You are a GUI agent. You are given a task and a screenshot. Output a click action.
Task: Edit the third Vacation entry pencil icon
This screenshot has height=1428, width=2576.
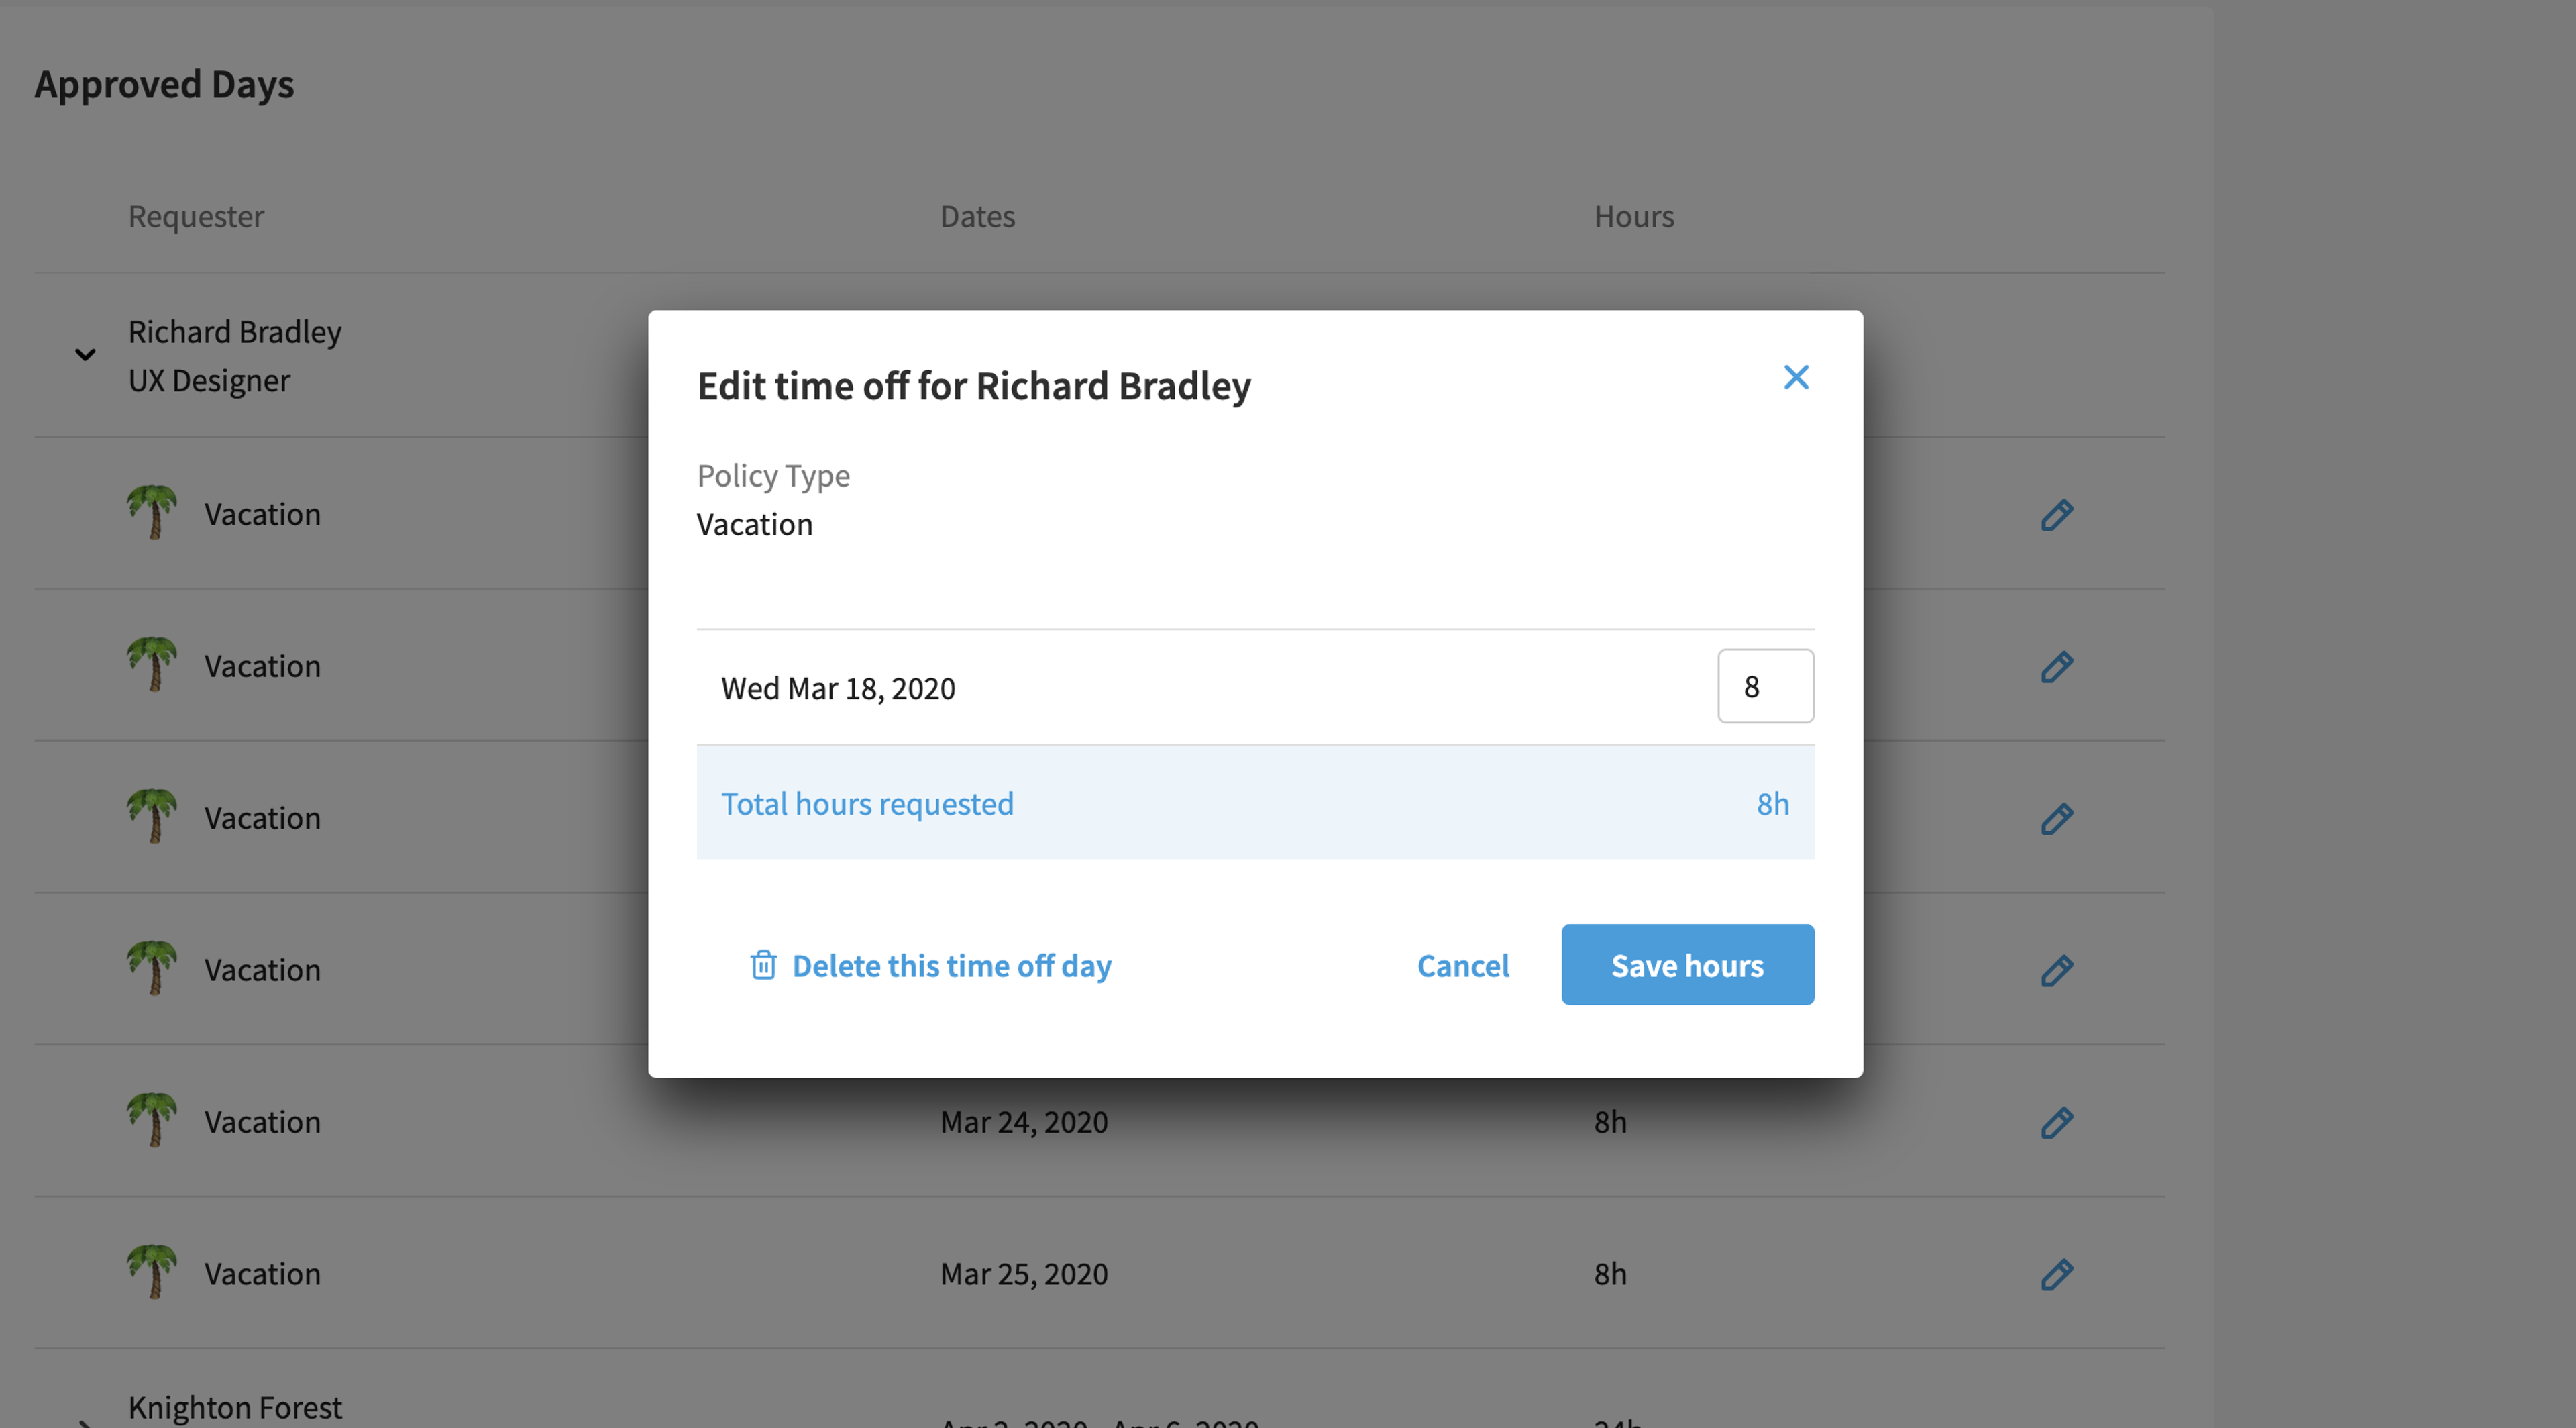(x=2056, y=819)
